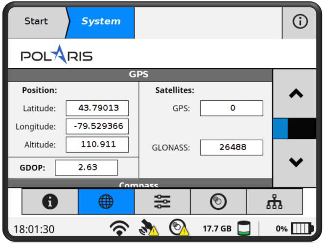This screenshot has height=243, width=324.
Task: Click the GDOP: label
Action: point(32,168)
